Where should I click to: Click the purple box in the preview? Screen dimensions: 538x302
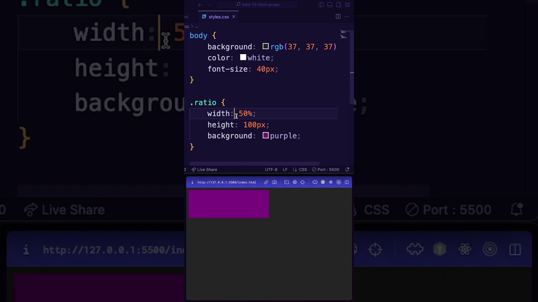pyautogui.click(x=229, y=204)
